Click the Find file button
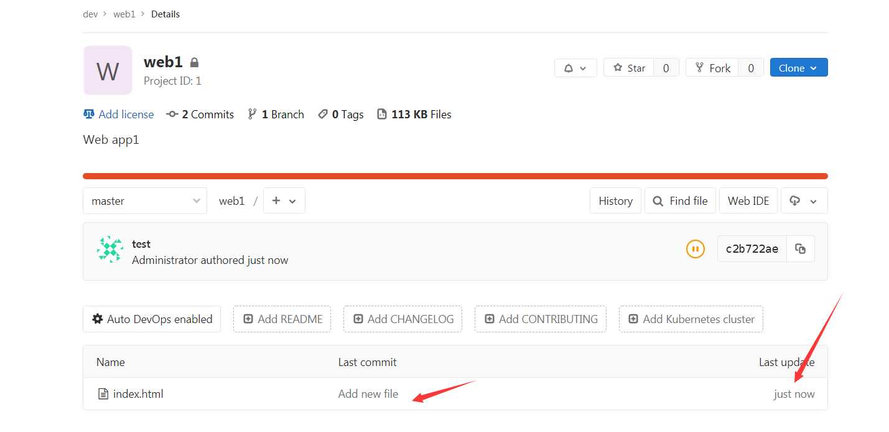 [x=680, y=200]
